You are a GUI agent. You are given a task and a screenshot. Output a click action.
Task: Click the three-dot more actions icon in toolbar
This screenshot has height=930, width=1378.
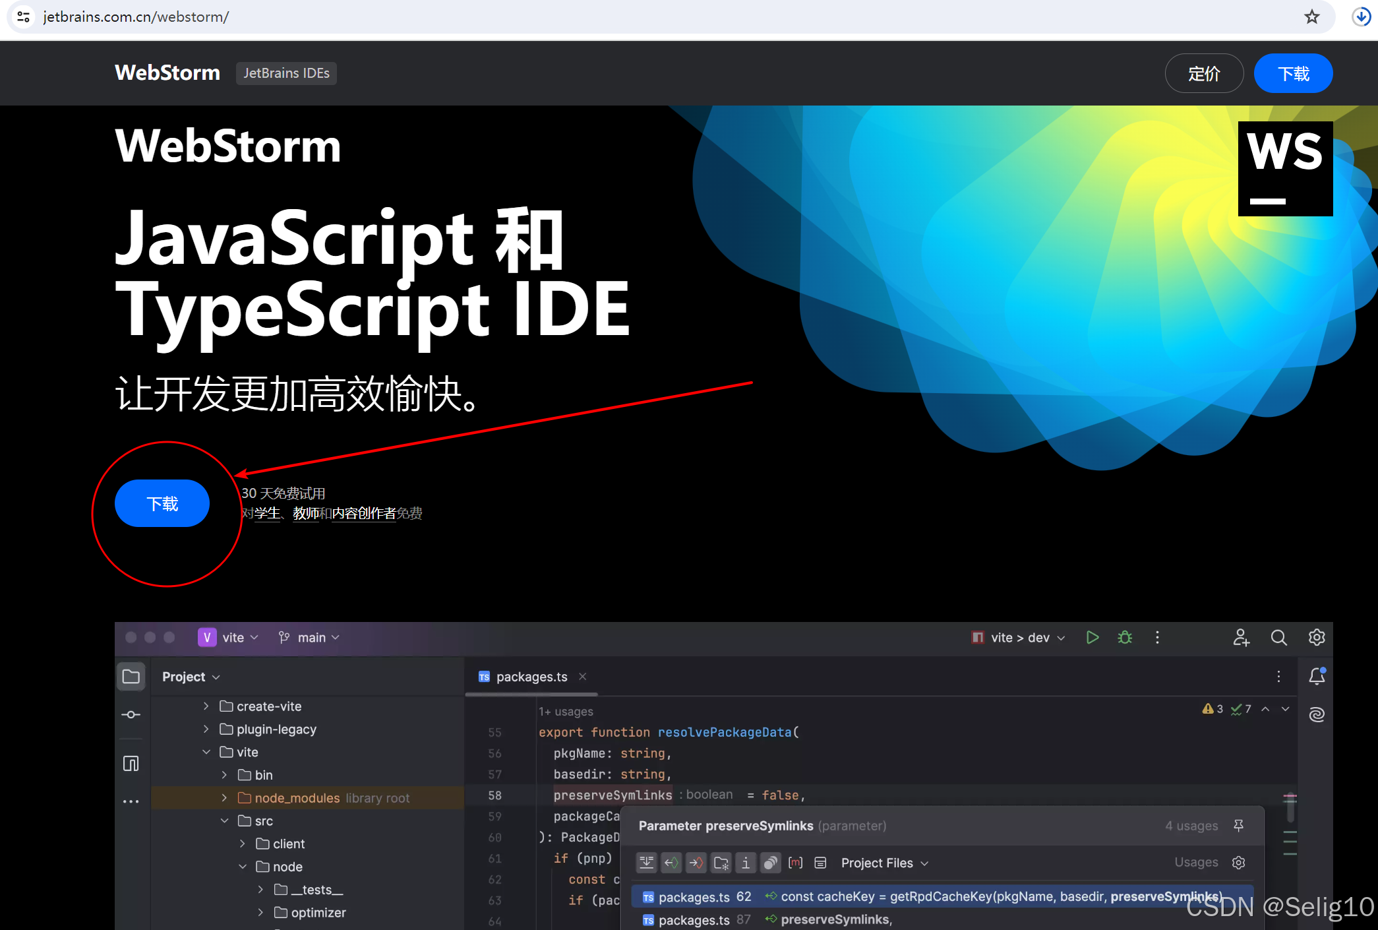pos(1157,637)
